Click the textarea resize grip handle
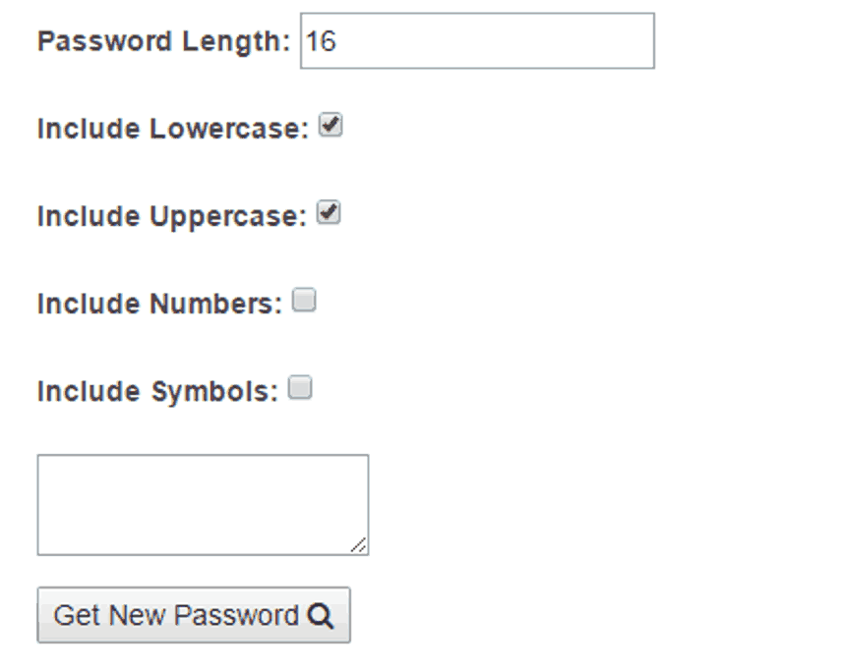 (x=359, y=546)
